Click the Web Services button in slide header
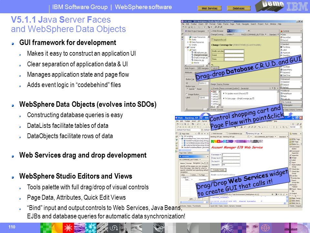The image size is (310, 233). pyautogui.click(x=209, y=8)
